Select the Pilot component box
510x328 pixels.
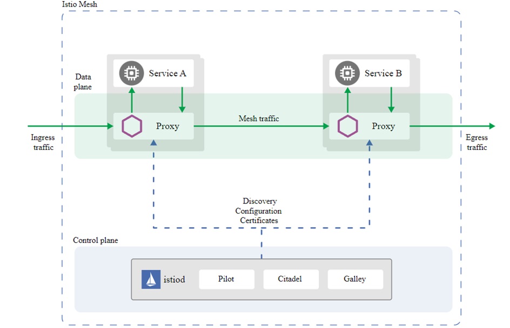[x=226, y=279]
